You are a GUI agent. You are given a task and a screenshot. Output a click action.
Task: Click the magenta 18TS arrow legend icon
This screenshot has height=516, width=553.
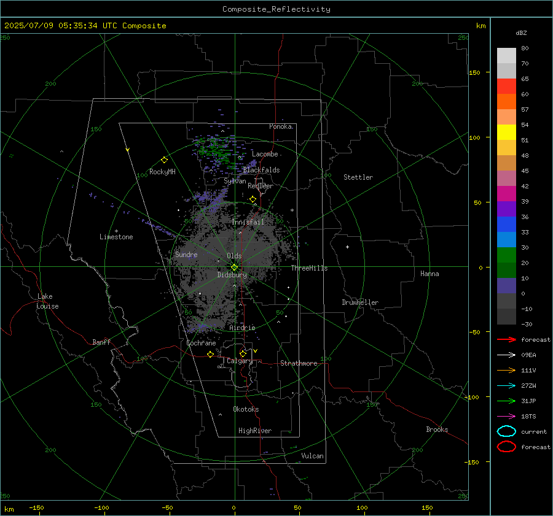(x=506, y=417)
